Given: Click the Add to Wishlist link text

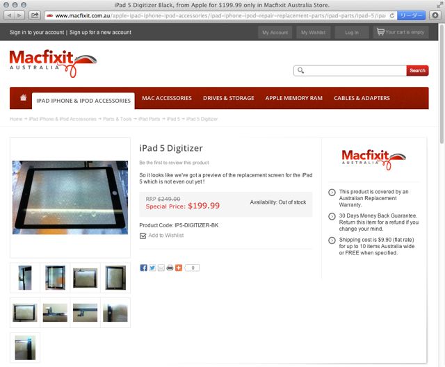Looking at the screenshot, I should tap(166, 236).
